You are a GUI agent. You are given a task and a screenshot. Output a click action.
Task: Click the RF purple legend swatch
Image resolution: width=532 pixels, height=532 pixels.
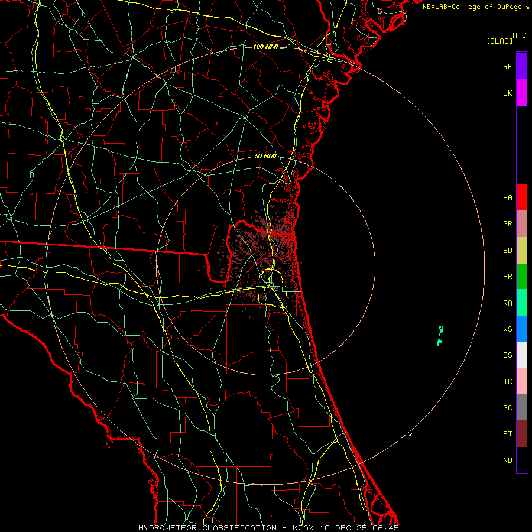point(522,66)
